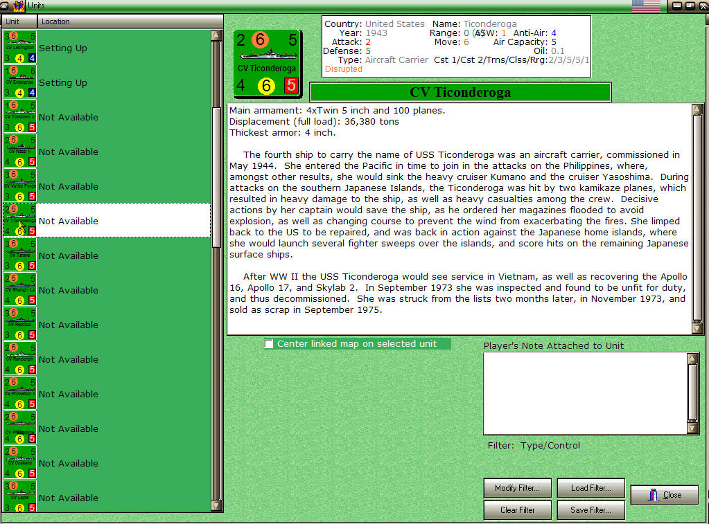Viewport: 709px width, 524px height.
Task: Click the player's note scroll up arrow
Action: pos(692,359)
